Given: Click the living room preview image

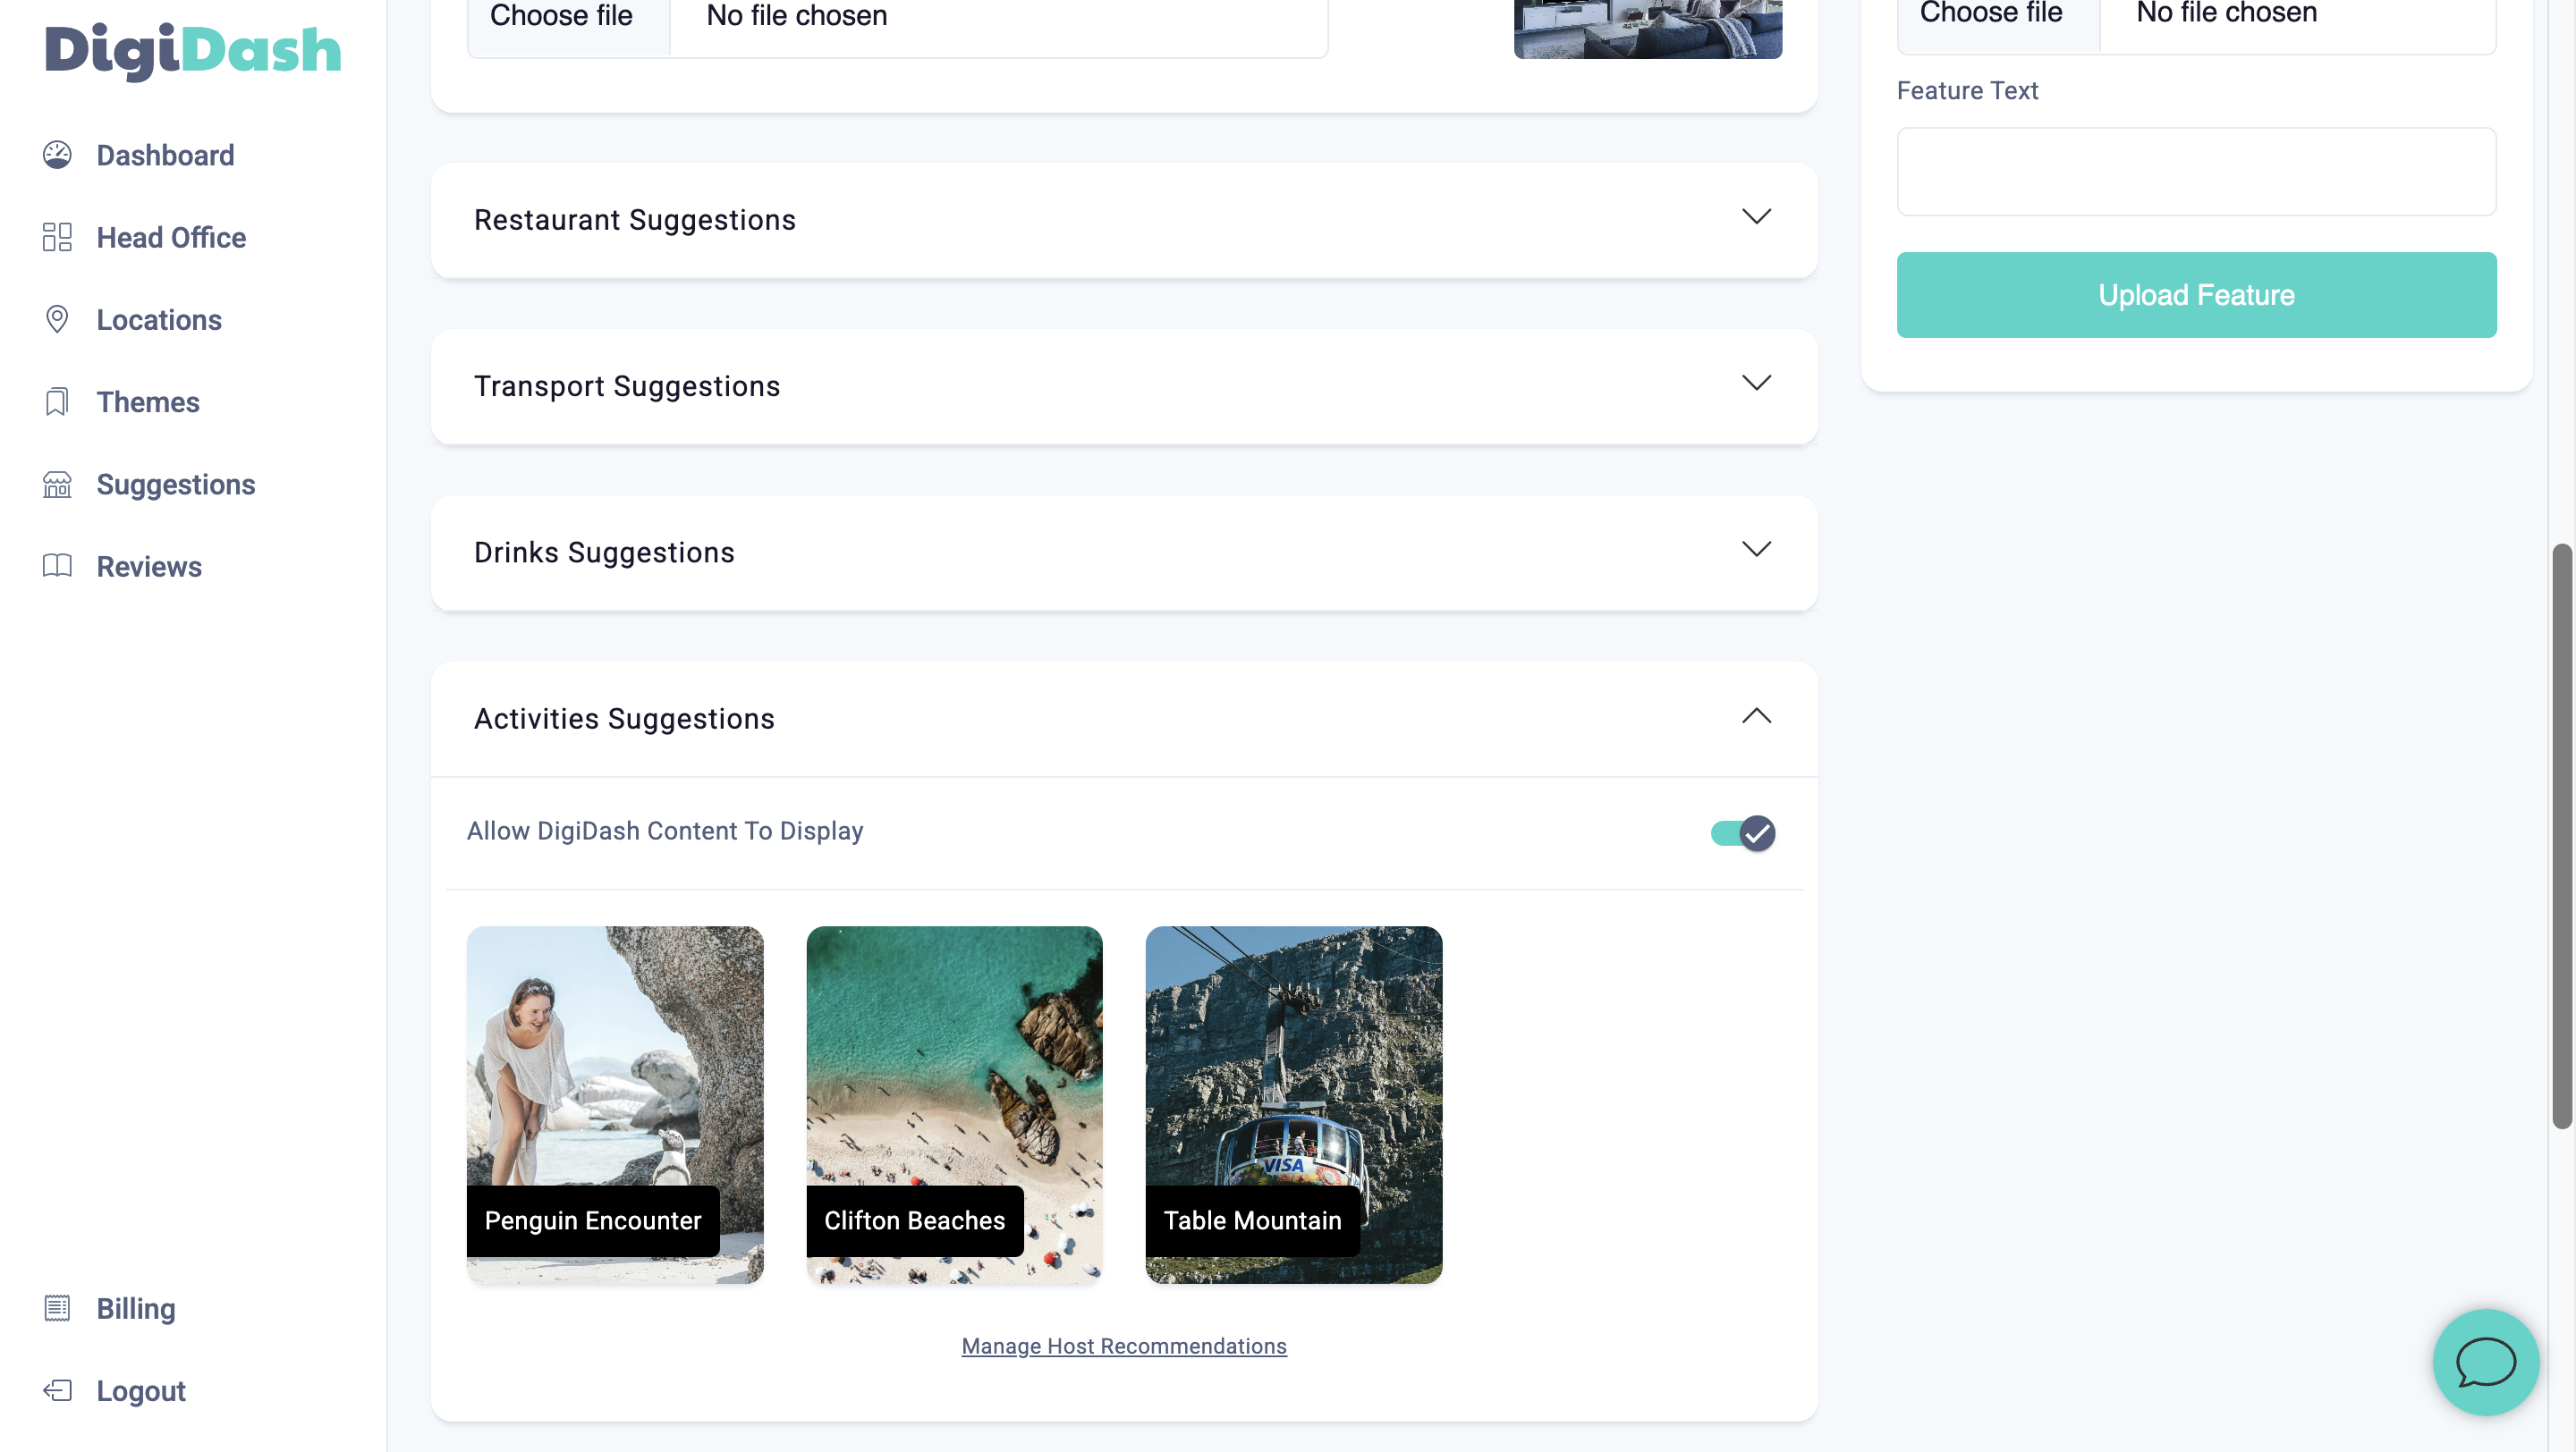Looking at the screenshot, I should 1647,29.
